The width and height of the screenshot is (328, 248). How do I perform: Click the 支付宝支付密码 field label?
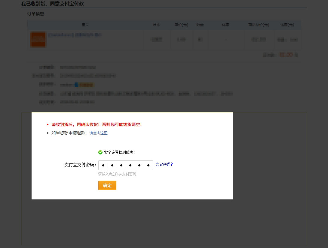tap(80, 165)
